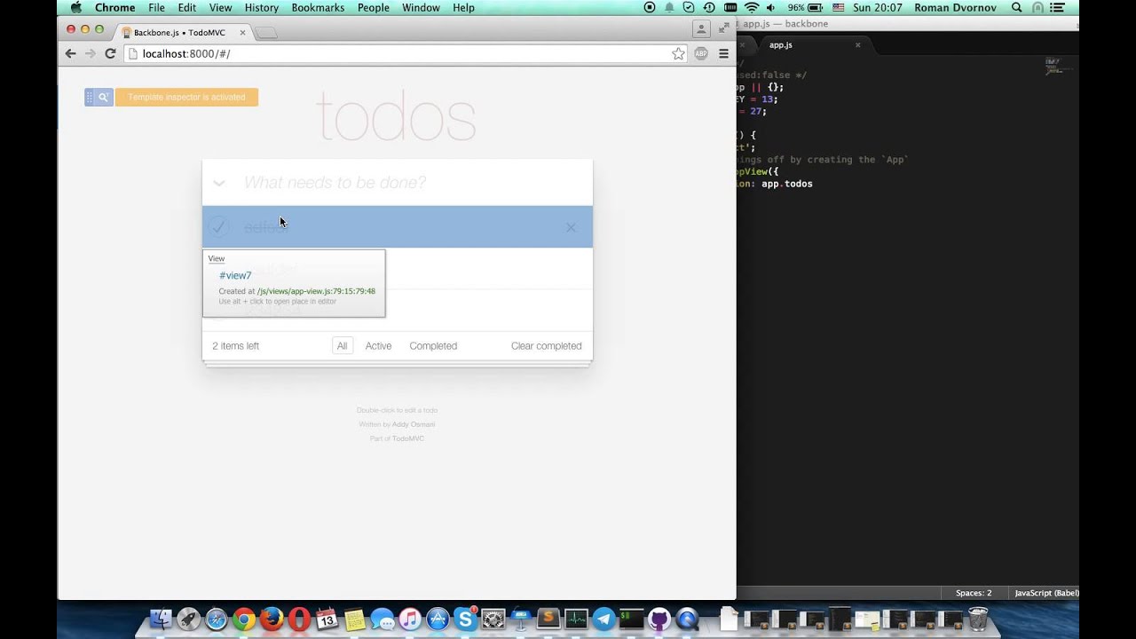Select the Backbone.js TodoMVC browser tab
Viewport: 1136px width, 639px height.
coord(184,33)
